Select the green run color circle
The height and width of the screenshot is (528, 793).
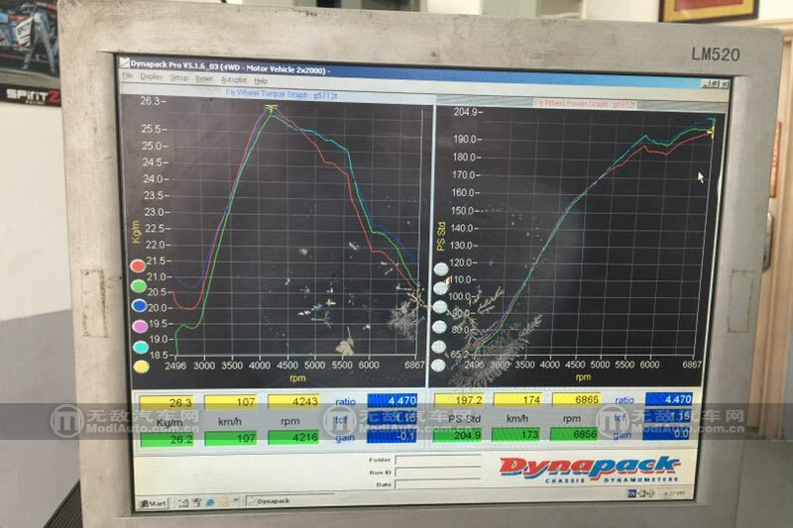click(139, 286)
